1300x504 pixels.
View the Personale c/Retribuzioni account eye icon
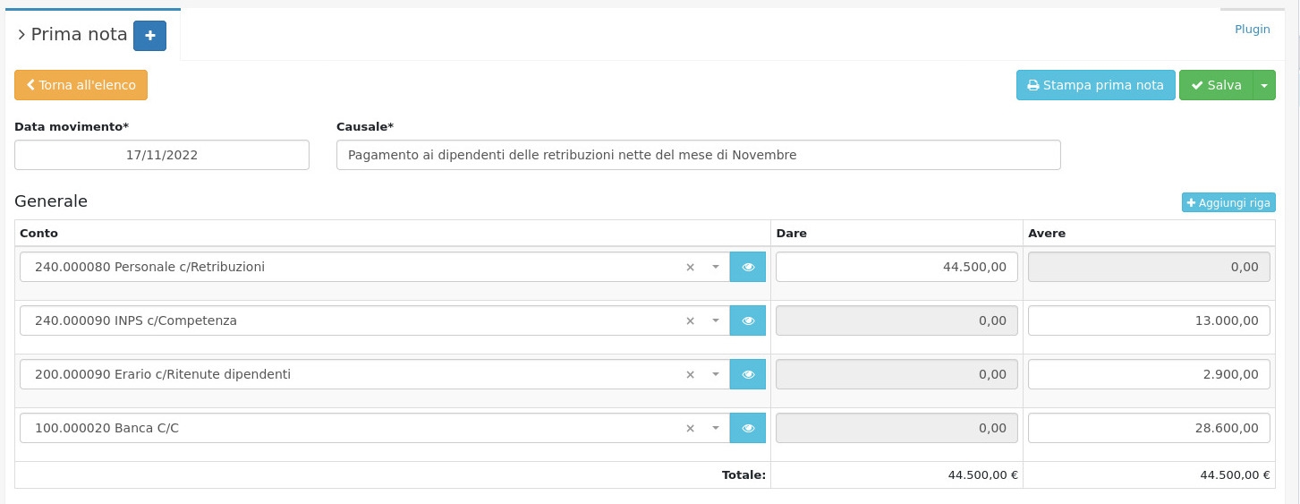[748, 267]
